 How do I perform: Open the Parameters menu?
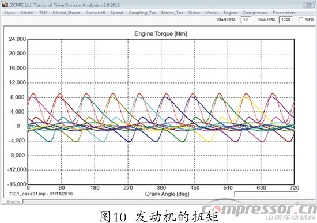284,13
